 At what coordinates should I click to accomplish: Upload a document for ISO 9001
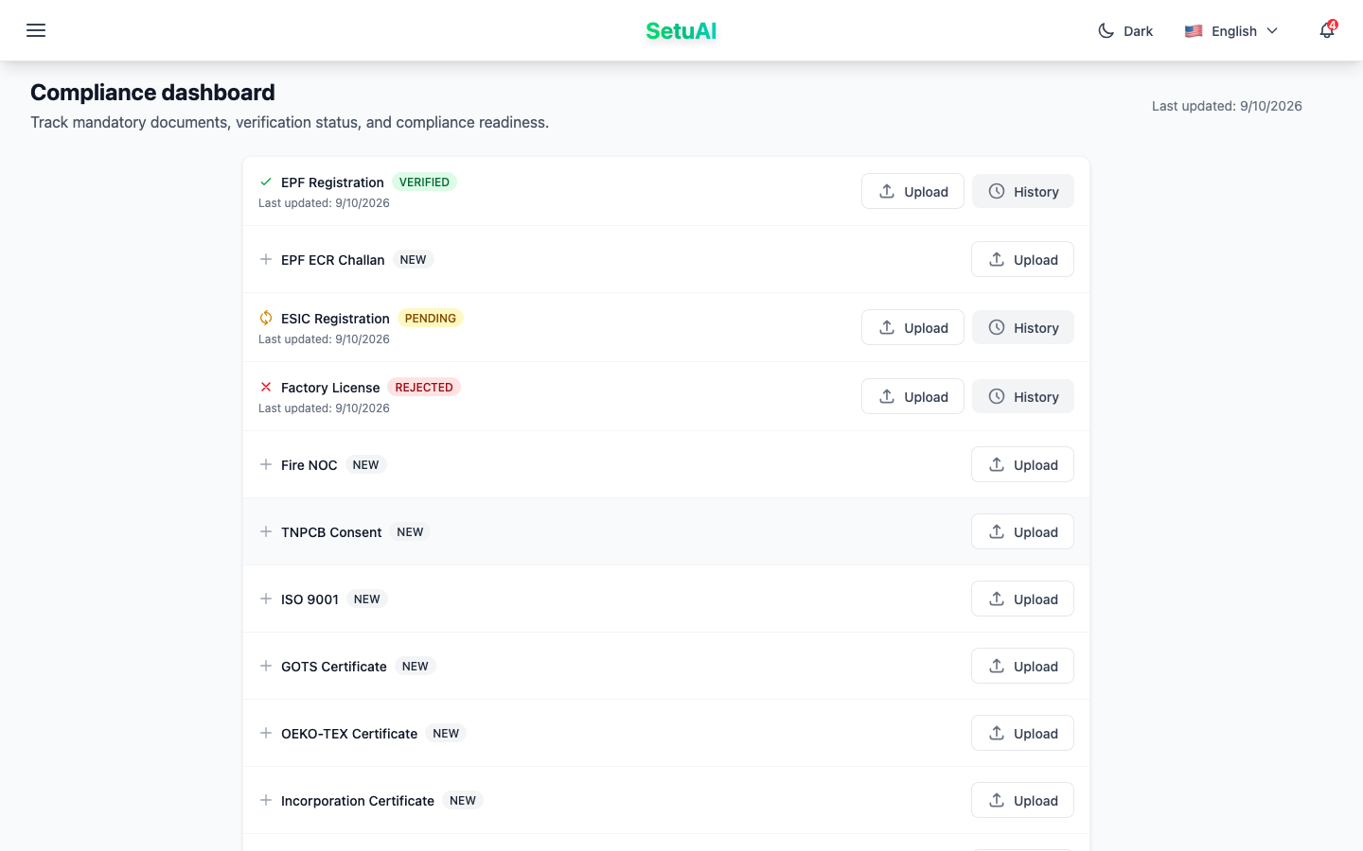pos(1022,599)
